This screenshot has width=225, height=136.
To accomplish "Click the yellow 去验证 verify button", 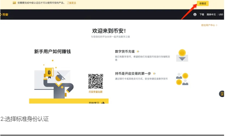I will (203, 3).
